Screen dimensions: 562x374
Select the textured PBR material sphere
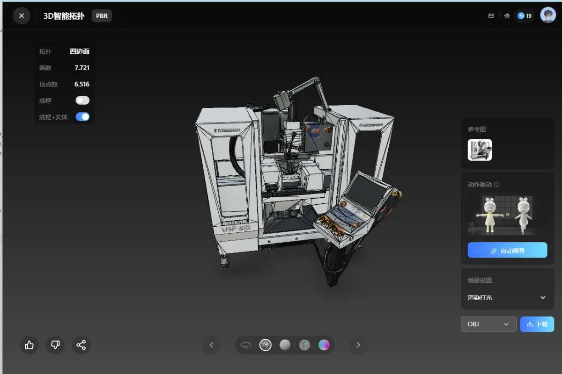pos(266,345)
